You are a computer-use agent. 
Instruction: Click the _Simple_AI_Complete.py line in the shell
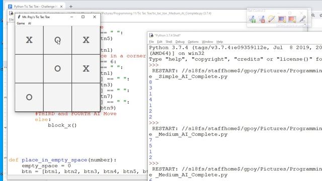[x=188, y=76]
